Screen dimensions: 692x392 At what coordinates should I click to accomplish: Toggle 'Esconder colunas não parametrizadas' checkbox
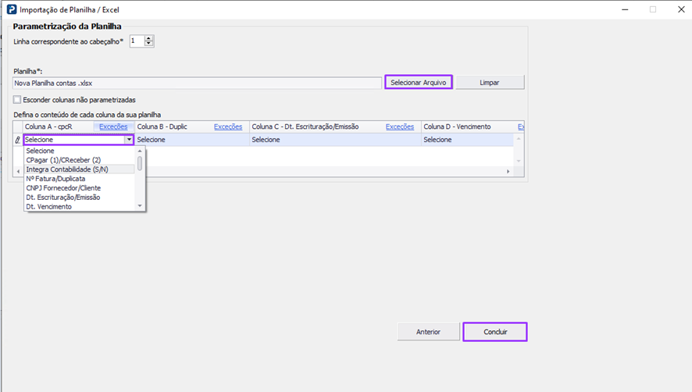click(x=17, y=100)
